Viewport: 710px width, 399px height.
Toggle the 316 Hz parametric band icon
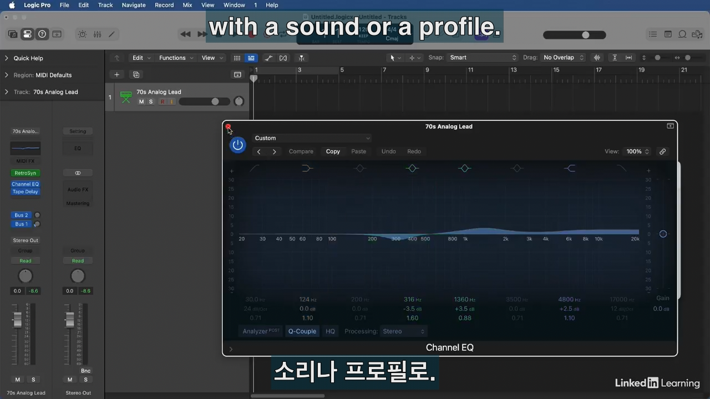pos(412,168)
